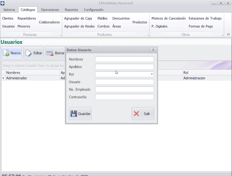Open Motivos de Cancelación catalog
232x176 pixels.
tap(168, 18)
